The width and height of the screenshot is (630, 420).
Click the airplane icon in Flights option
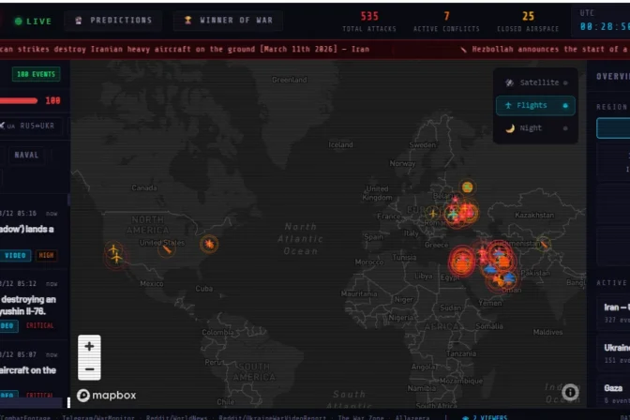(x=508, y=105)
